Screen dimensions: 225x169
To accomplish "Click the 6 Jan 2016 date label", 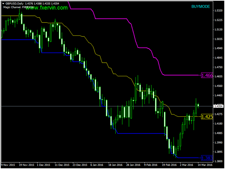I will 97,165.
